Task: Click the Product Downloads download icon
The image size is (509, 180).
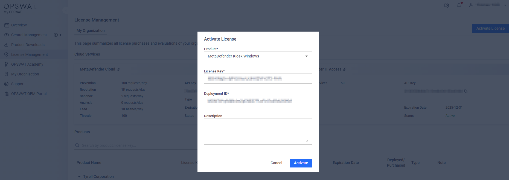Action: point(7,45)
